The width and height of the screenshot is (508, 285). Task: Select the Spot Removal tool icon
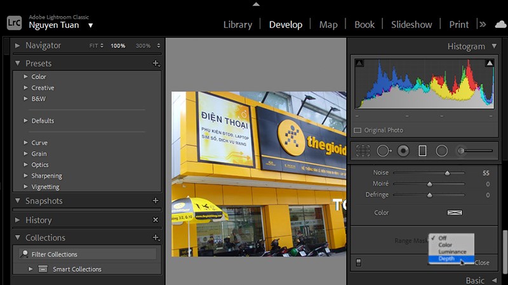pyautogui.click(x=384, y=151)
